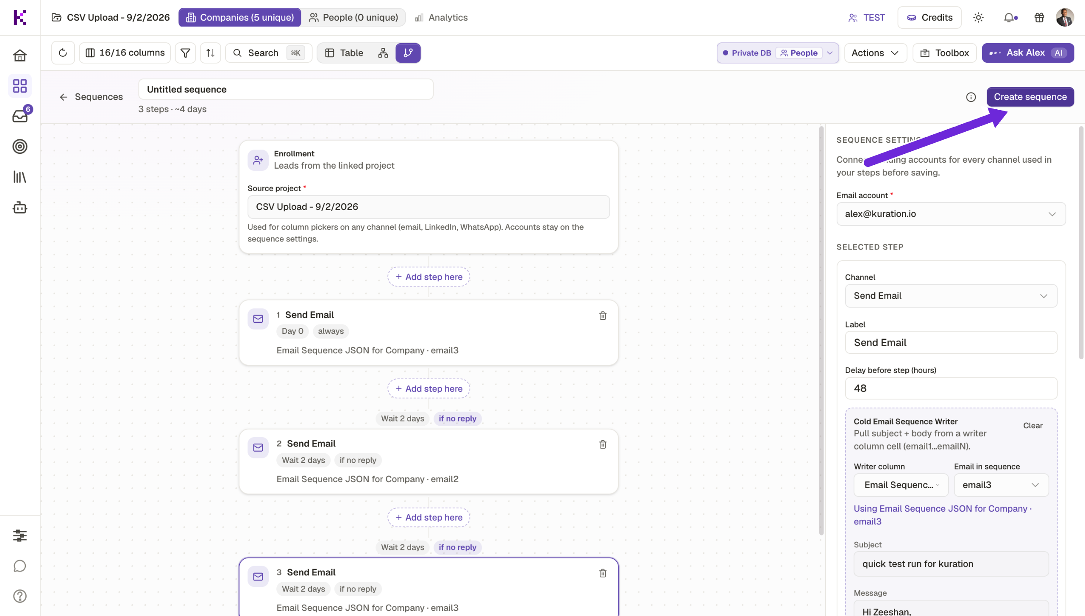1085x616 pixels.
Task: Click the 'Day 0' tag on step 1
Action: 292,331
